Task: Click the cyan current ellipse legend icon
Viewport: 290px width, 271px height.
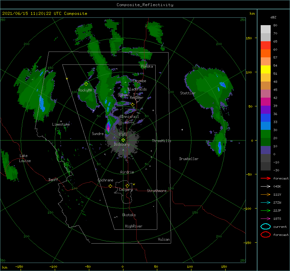Action: coord(266,227)
